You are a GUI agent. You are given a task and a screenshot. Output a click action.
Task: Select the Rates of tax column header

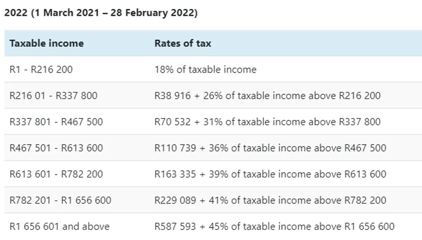point(183,43)
